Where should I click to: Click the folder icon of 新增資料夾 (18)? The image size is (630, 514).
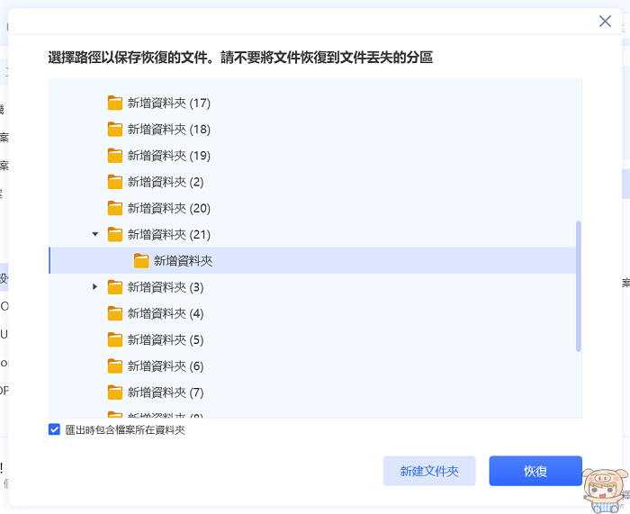click(x=114, y=129)
